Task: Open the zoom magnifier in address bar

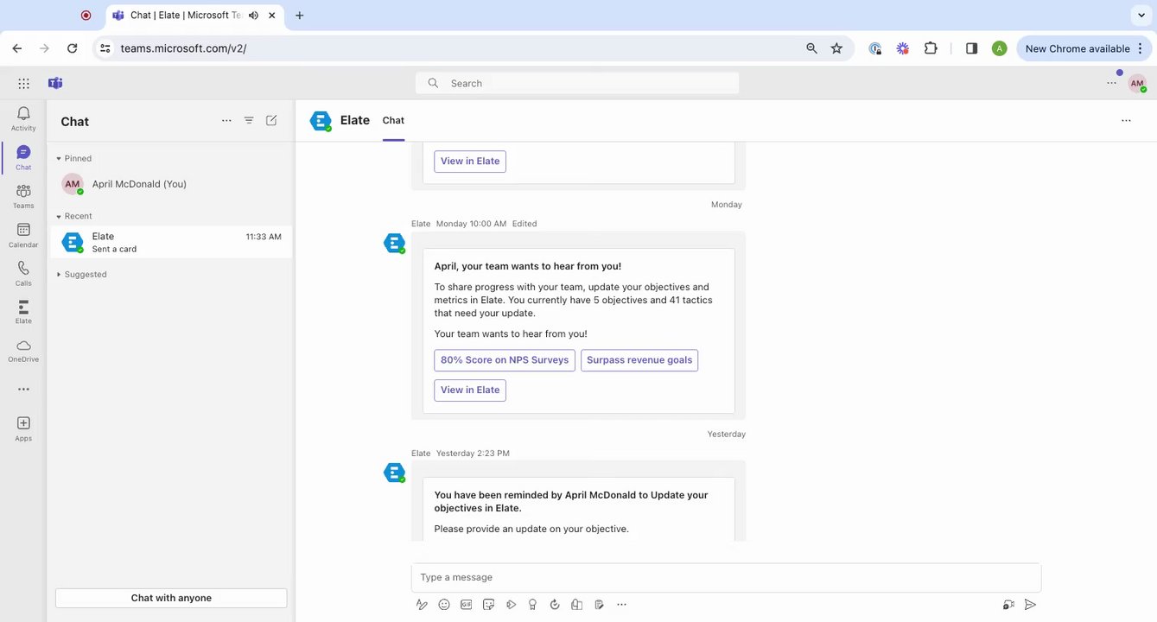Action: click(811, 48)
